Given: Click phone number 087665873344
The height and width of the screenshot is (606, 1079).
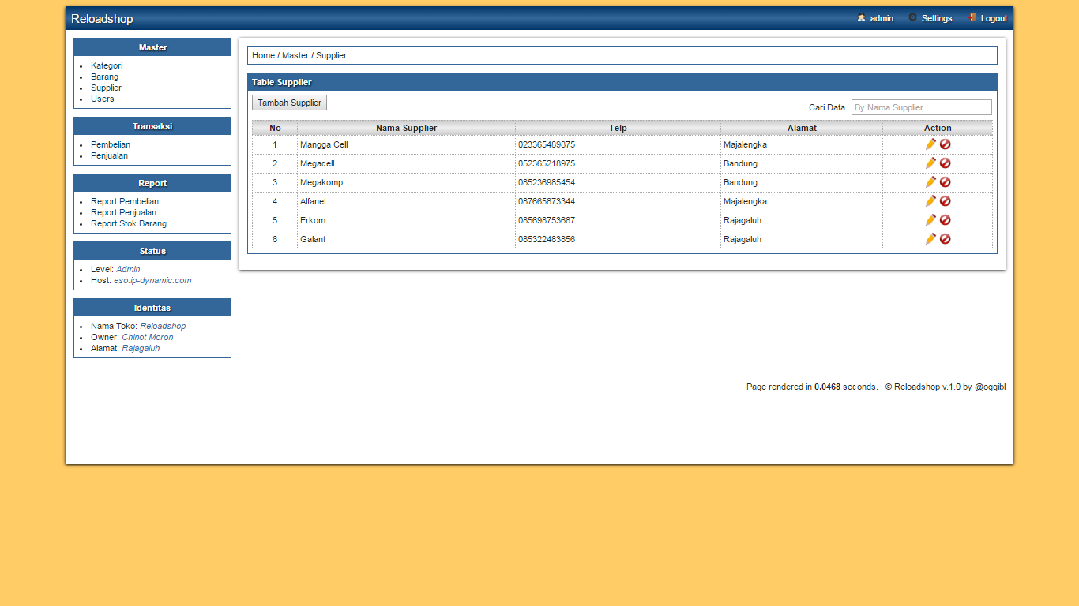Looking at the screenshot, I should point(547,201).
